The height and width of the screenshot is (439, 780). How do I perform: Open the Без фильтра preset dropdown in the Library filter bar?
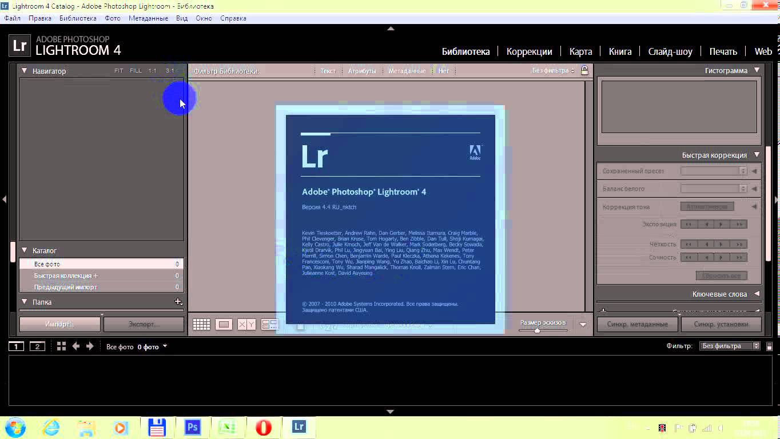coord(553,71)
